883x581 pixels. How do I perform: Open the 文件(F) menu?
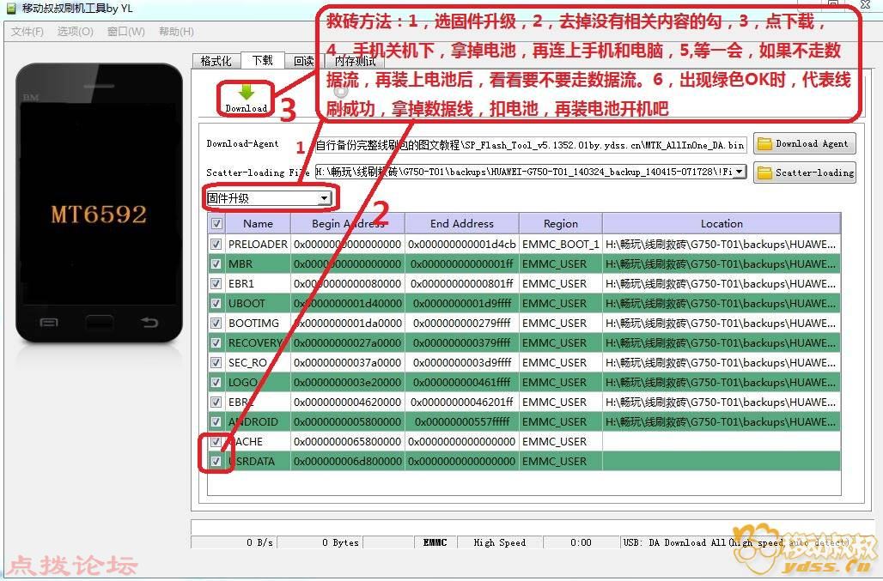tap(27, 32)
